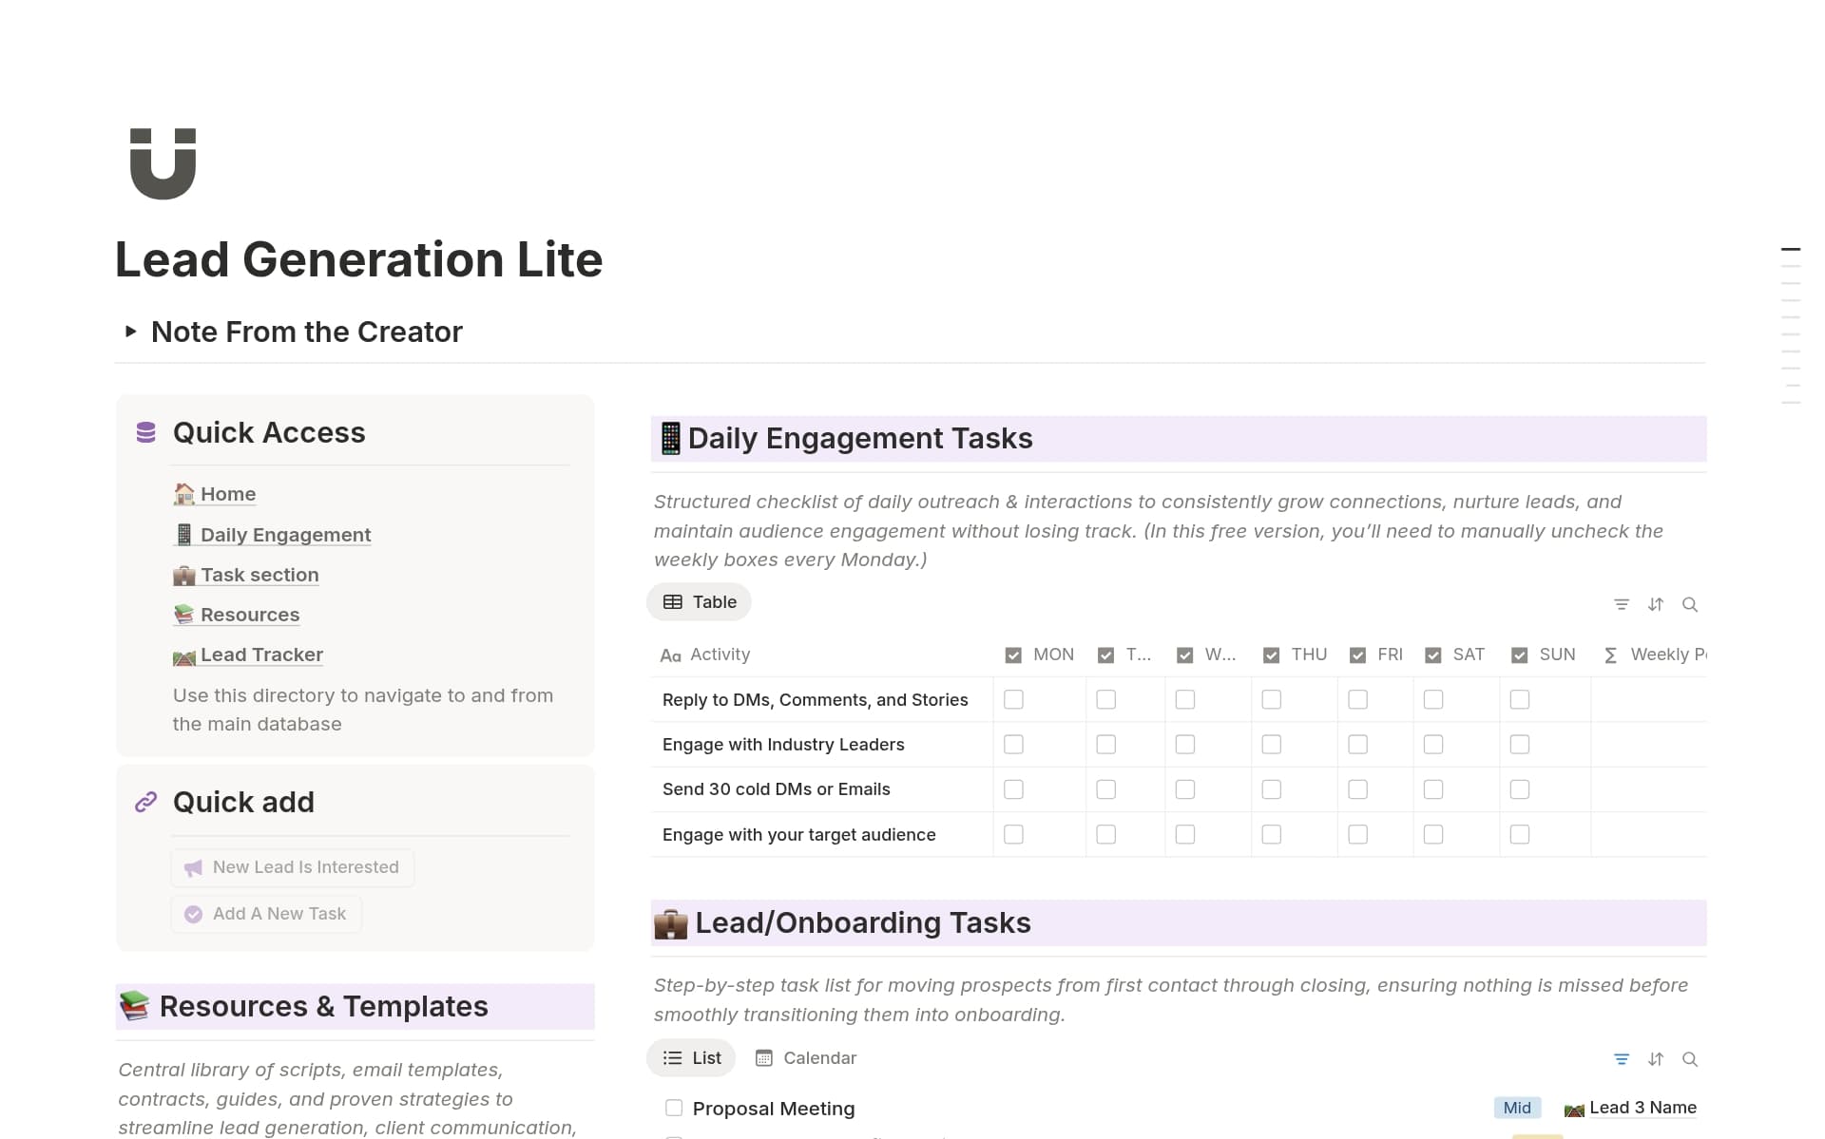The width and height of the screenshot is (1825, 1139).
Task: Open search in the Daily Engagement table toolbar
Action: pyautogui.click(x=1691, y=604)
